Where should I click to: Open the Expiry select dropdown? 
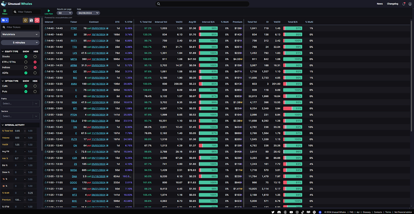tap(20, 103)
